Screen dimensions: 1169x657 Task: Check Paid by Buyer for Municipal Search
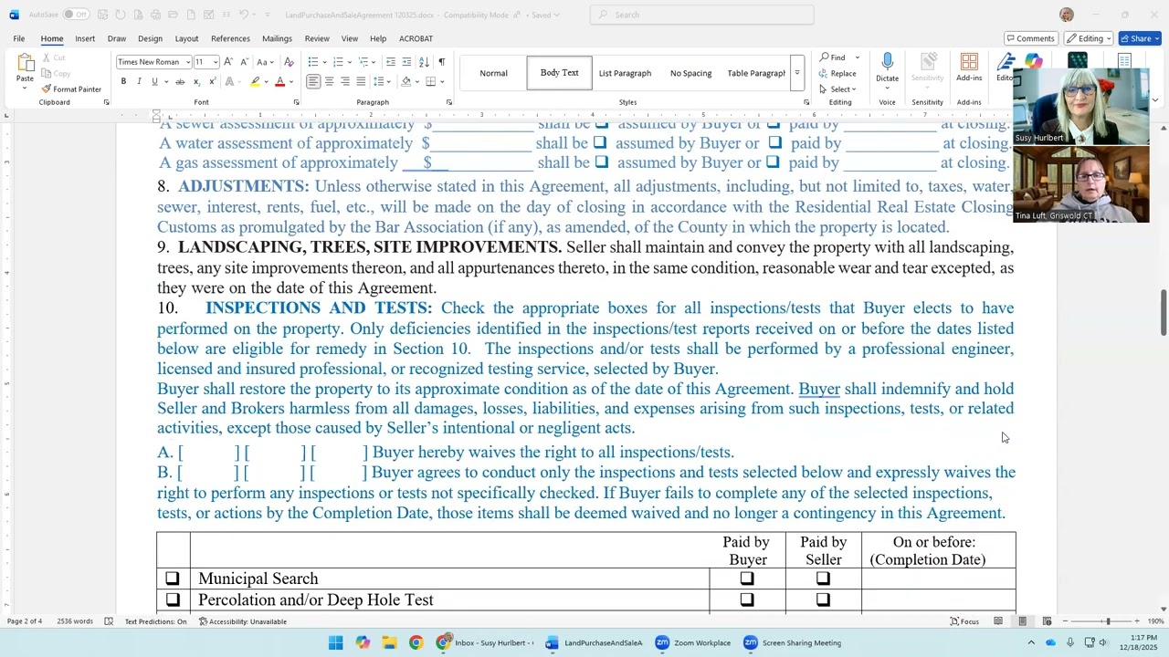[x=747, y=579]
